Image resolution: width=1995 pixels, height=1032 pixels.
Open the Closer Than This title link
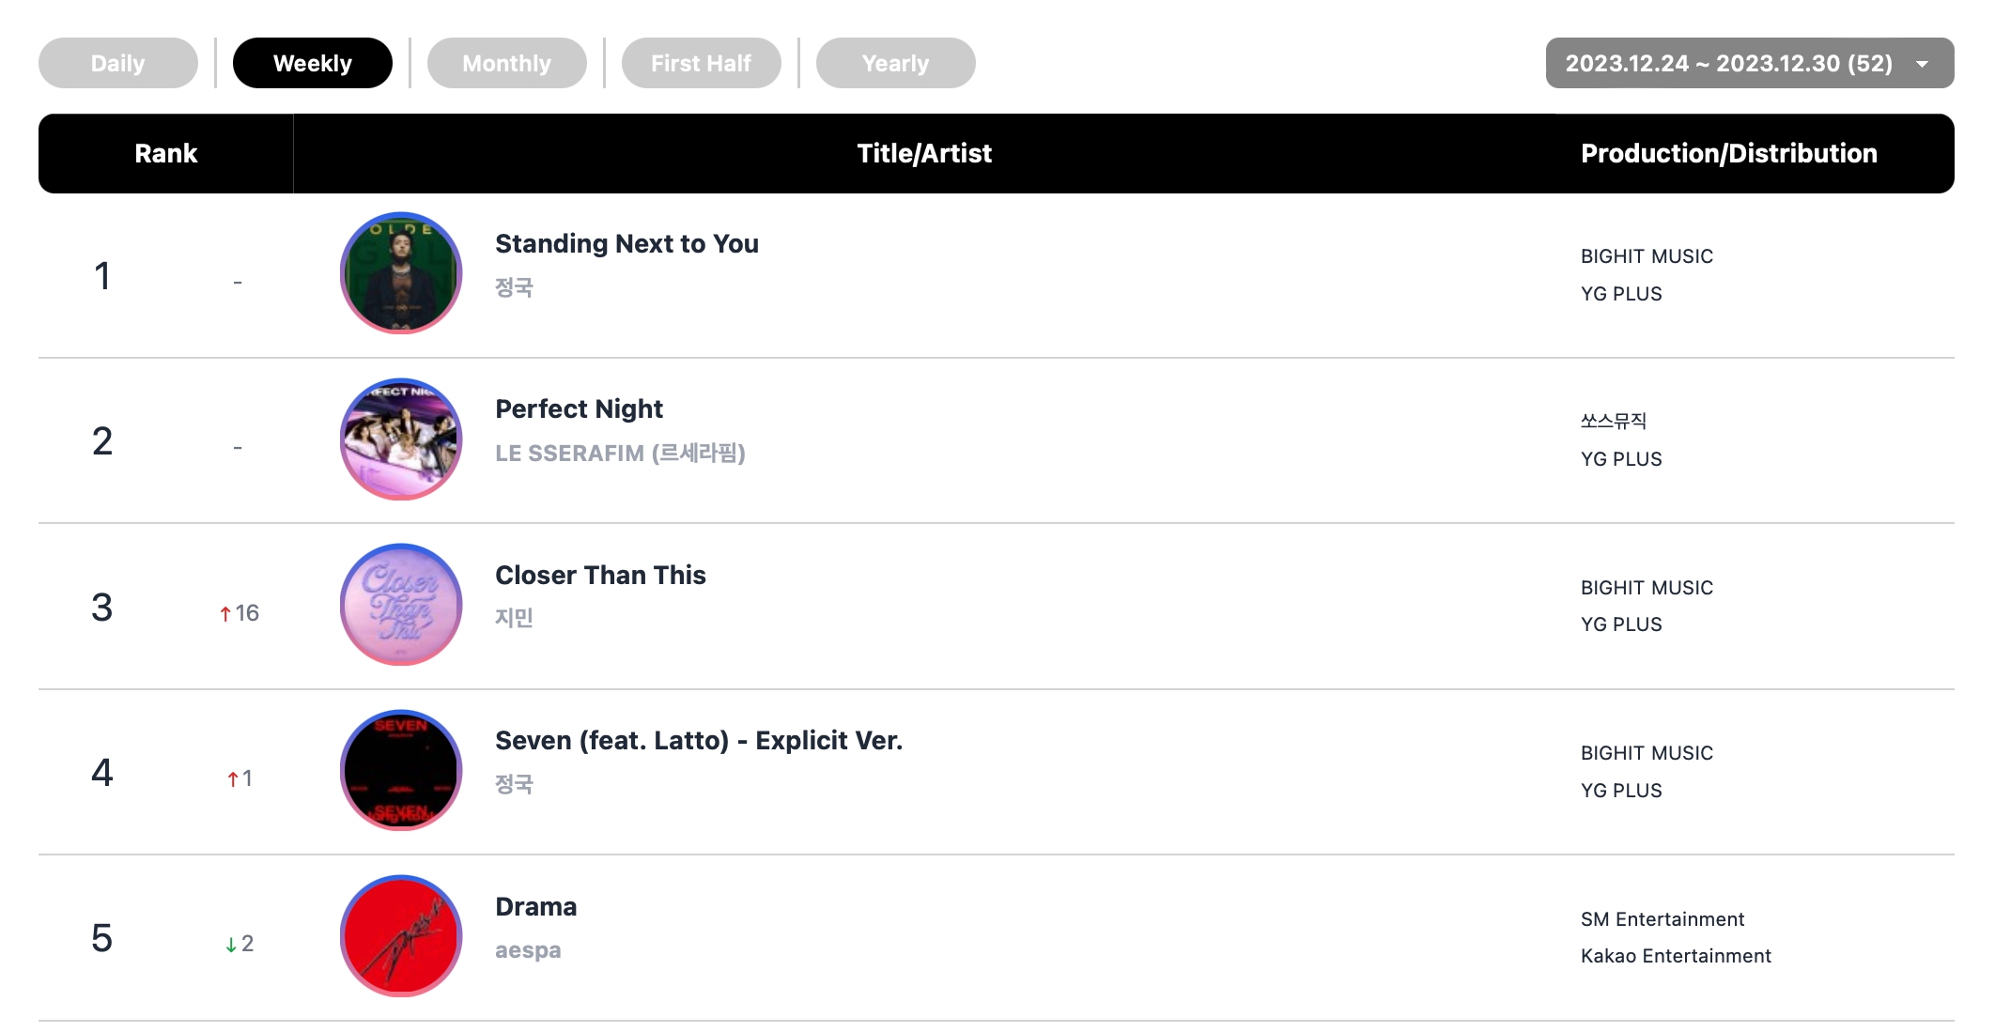click(x=600, y=575)
